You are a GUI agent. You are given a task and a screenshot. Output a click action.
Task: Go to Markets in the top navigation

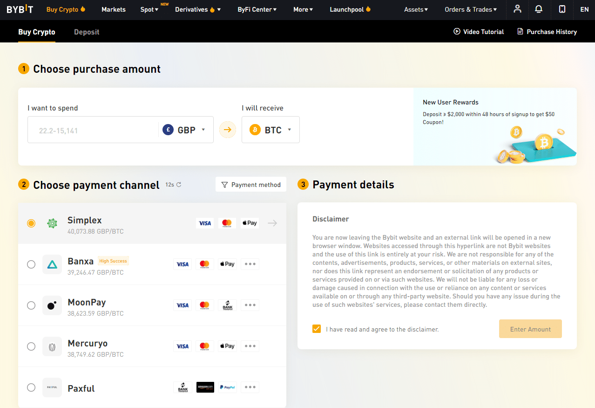coord(114,9)
